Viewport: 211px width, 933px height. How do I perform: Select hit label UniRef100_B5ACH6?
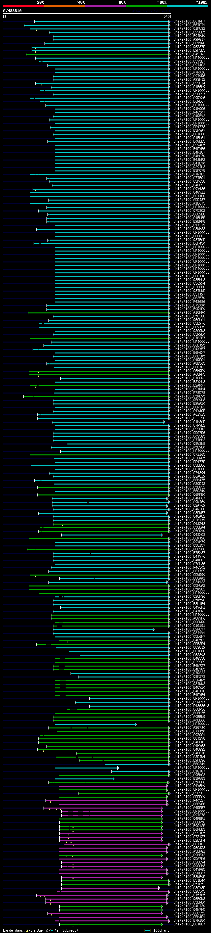[189, 782]
